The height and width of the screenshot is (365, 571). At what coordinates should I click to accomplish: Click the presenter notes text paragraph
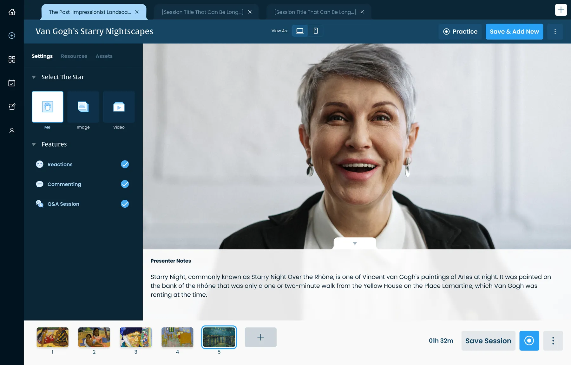[x=351, y=286]
